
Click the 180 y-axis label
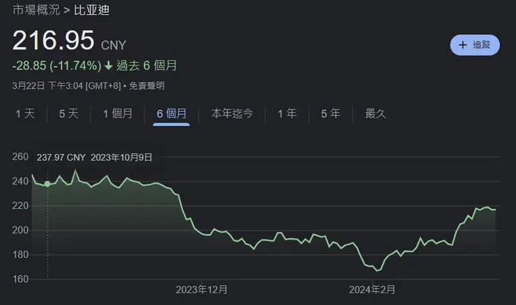click(x=20, y=255)
